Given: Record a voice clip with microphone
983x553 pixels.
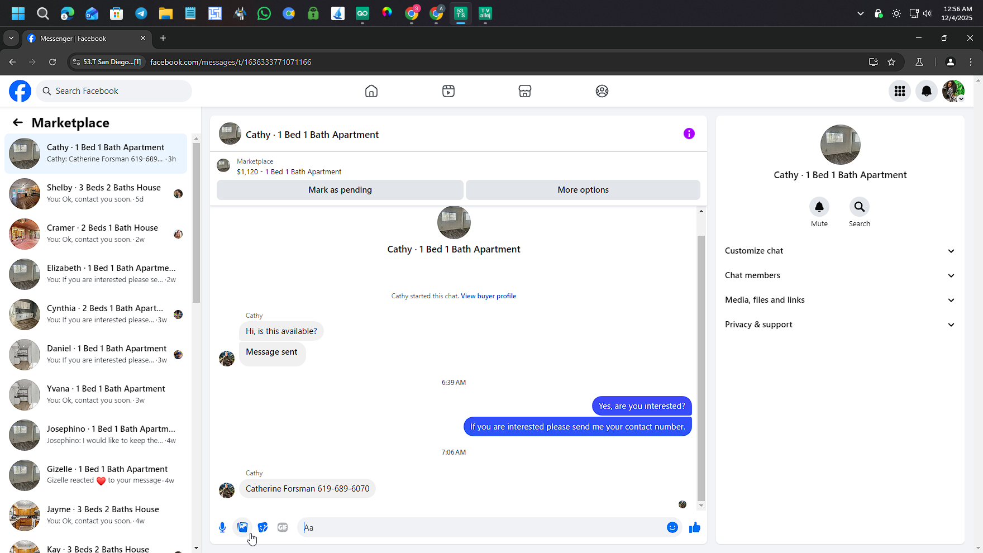Looking at the screenshot, I should [x=222, y=527].
